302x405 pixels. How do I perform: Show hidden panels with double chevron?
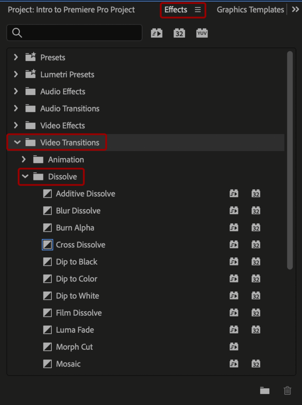295,9
